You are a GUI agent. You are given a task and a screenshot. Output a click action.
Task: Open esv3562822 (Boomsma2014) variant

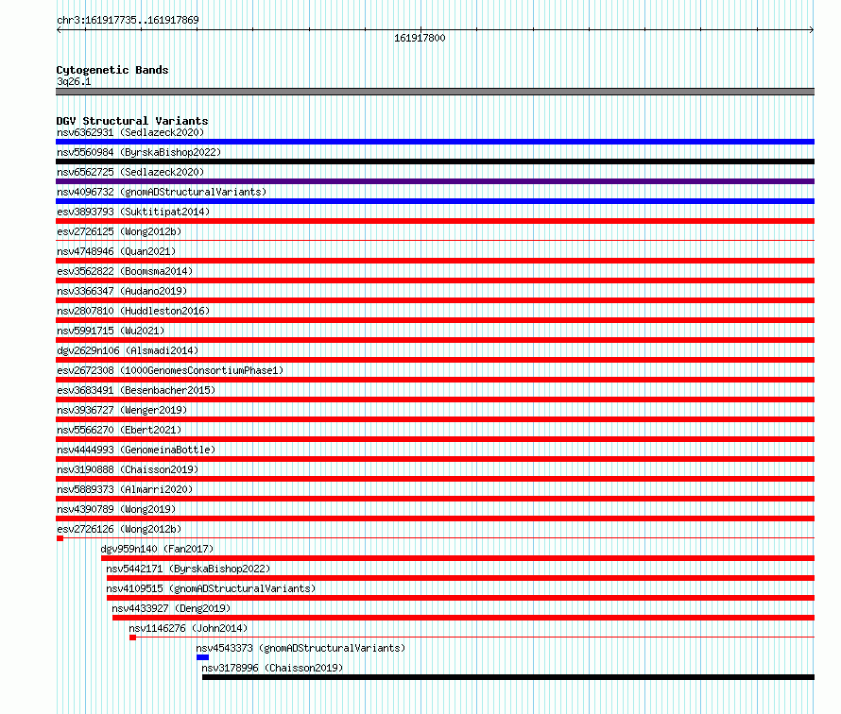tap(125, 271)
